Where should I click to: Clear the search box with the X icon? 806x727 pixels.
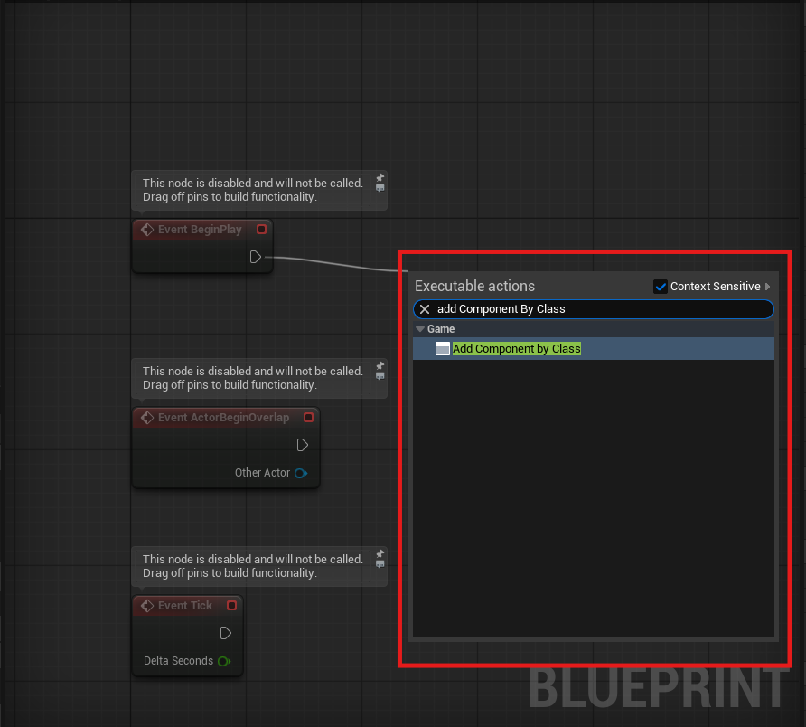point(425,309)
